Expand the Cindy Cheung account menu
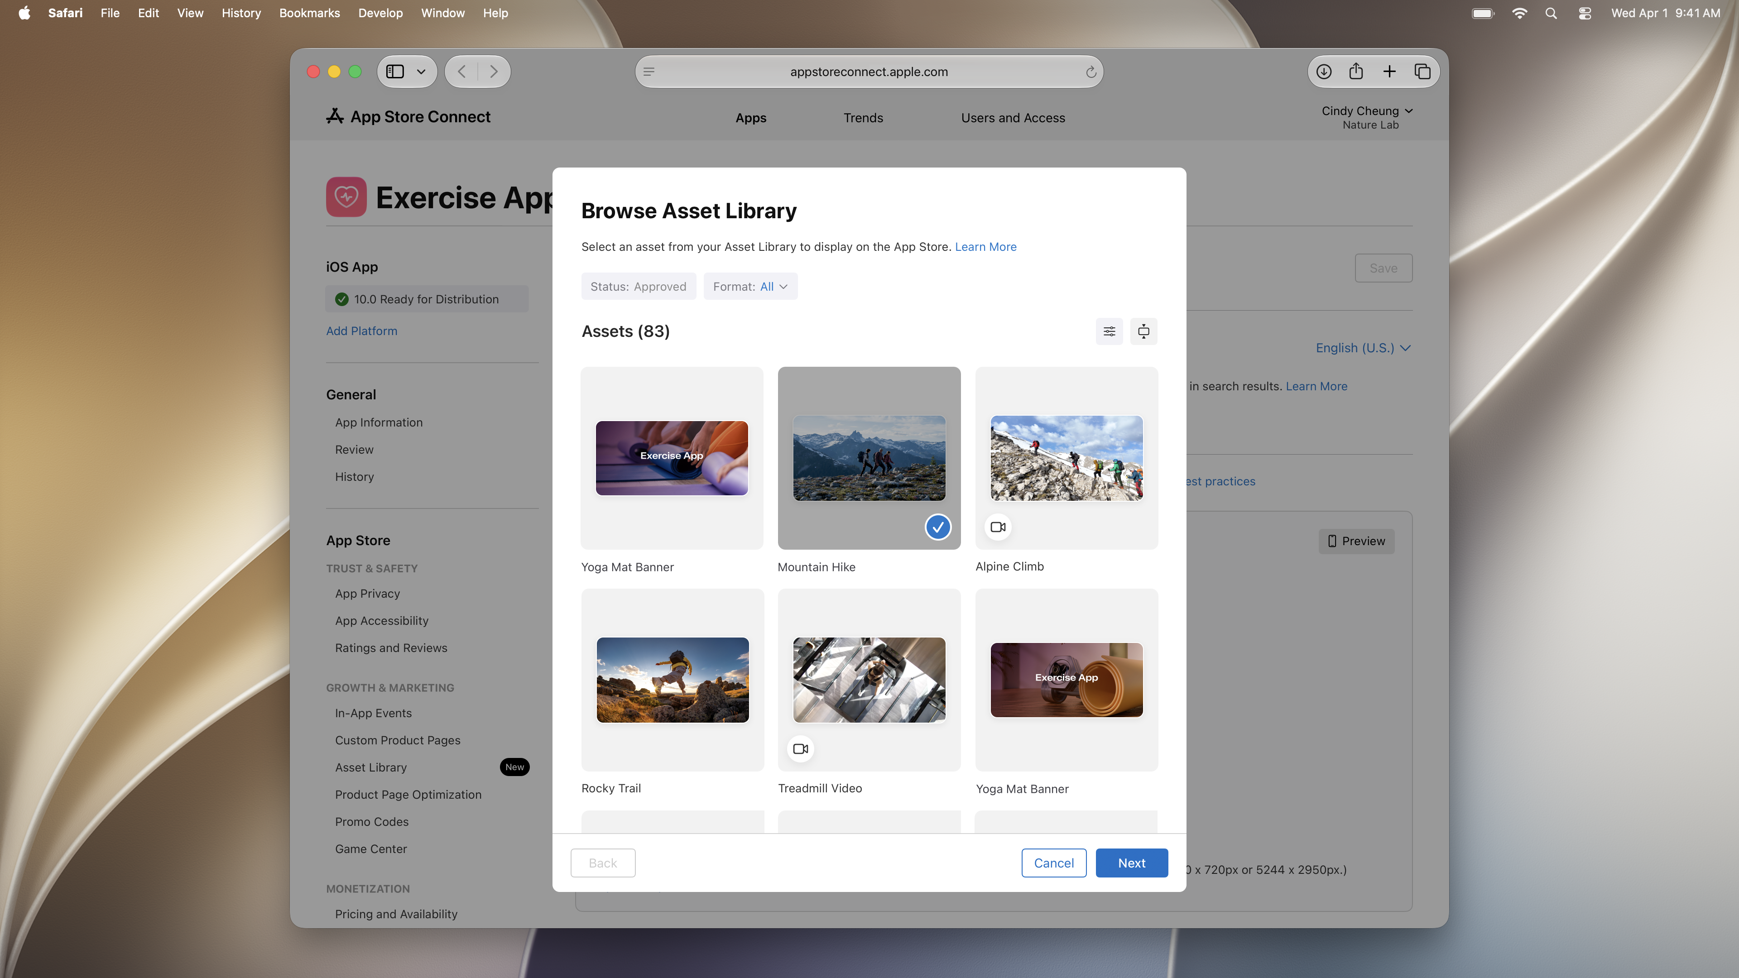The height and width of the screenshot is (978, 1739). [1367, 117]
